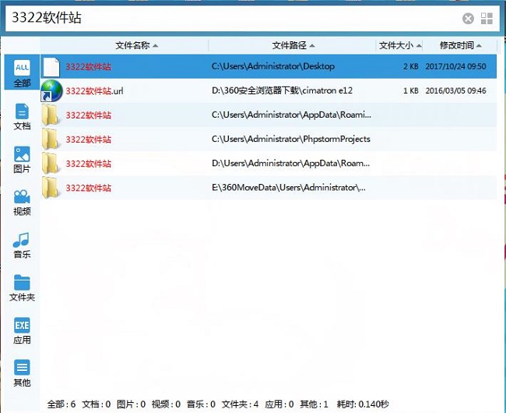The image size is (506, 413).
Task: Click status bar 全部: 6 count
Action: point(61,404)
